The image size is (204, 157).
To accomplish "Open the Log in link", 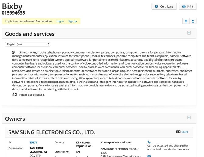I will (x=60, y=21).
